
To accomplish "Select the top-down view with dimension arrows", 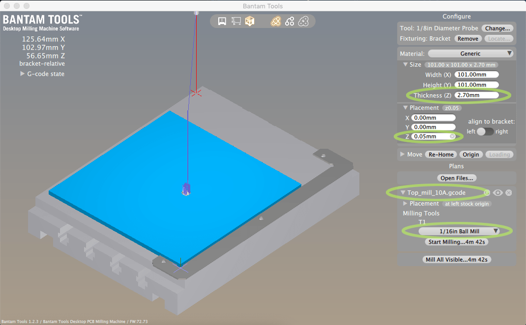I will [236, 22].
